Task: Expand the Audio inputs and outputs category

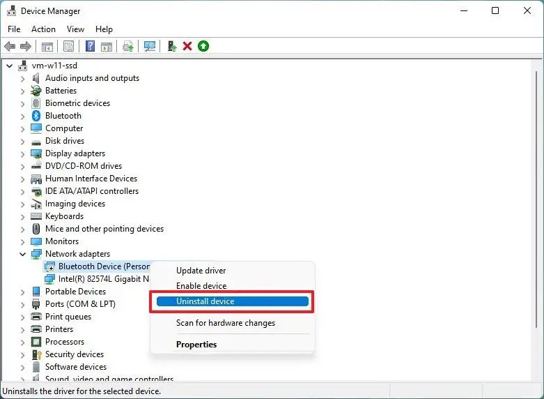Action: tap(23, 78)
